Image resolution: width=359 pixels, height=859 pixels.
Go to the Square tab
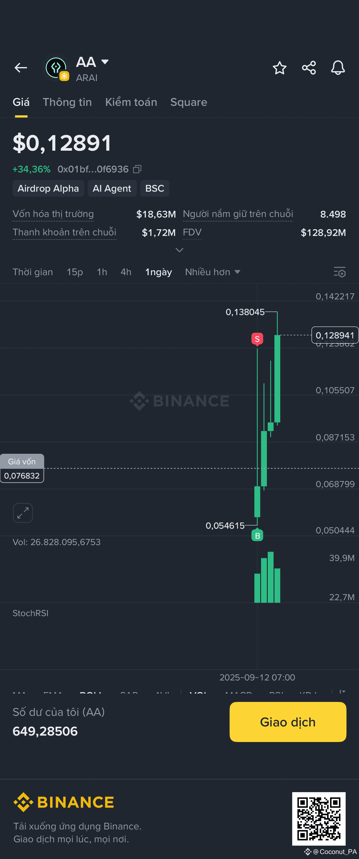click(188, 102)
